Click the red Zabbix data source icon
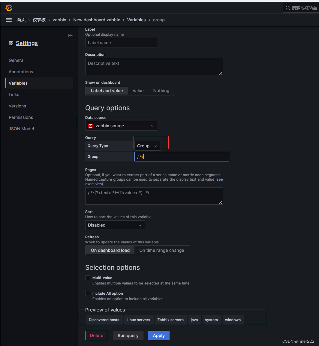 point(90,126)
